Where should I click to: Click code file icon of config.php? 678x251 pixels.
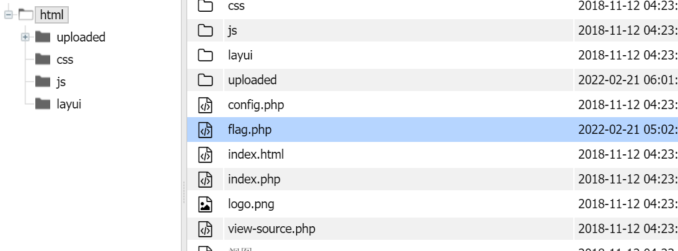coord(205,105)
